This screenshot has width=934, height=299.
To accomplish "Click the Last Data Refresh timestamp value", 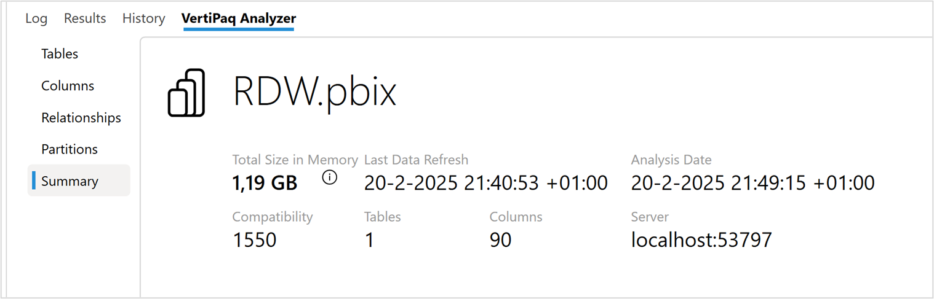I will 485,182.
